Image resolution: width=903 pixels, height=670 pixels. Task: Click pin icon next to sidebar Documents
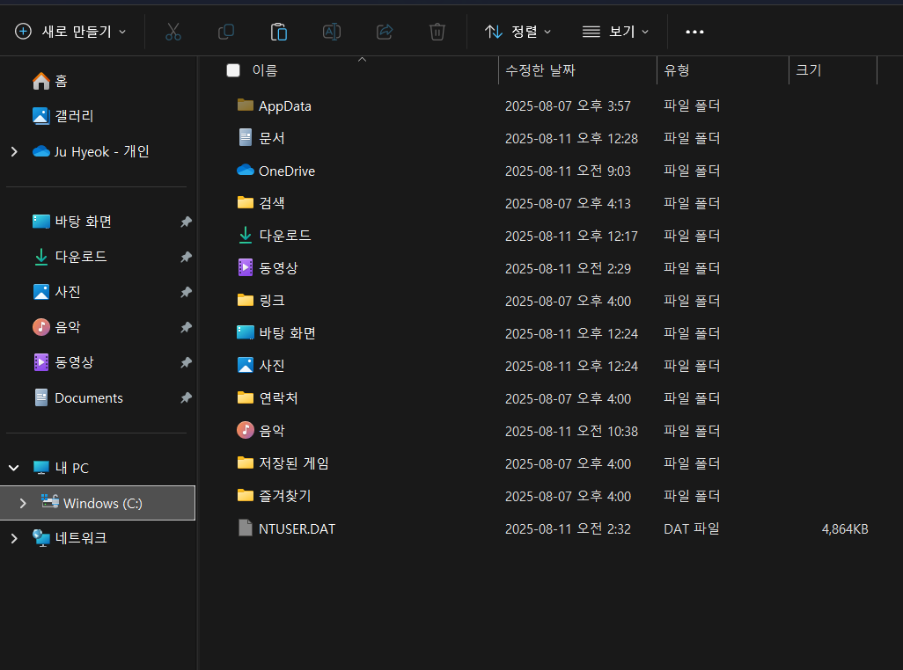pyautogui.click(x=186, y=398)
